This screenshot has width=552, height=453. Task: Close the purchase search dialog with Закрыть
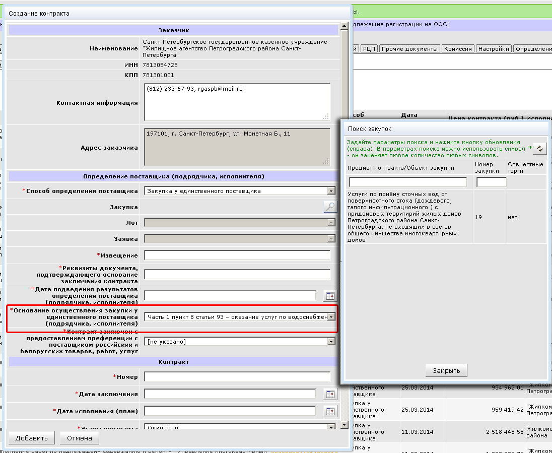[446, 370]
